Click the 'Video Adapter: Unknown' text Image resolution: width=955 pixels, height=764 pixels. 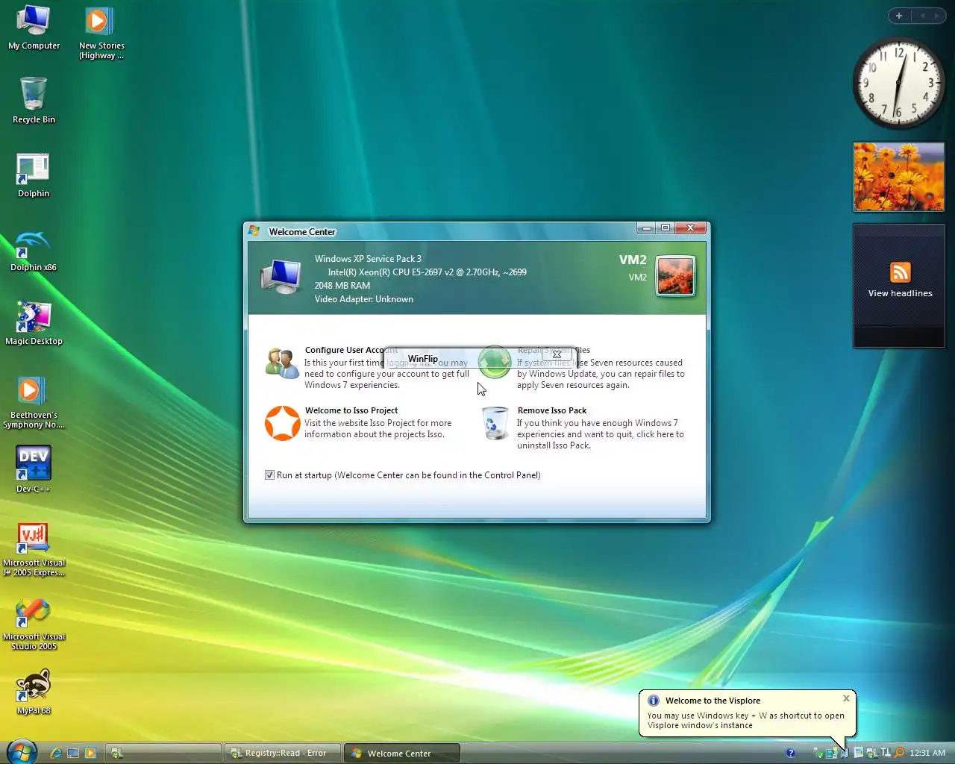click(x=364, y=299)
